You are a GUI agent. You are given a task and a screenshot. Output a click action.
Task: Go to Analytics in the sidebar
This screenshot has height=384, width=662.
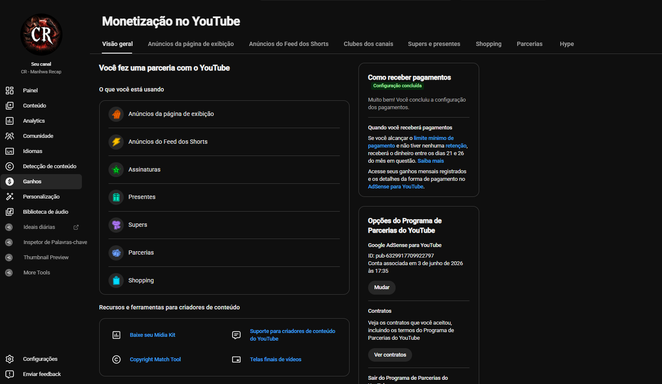(34, 121)
